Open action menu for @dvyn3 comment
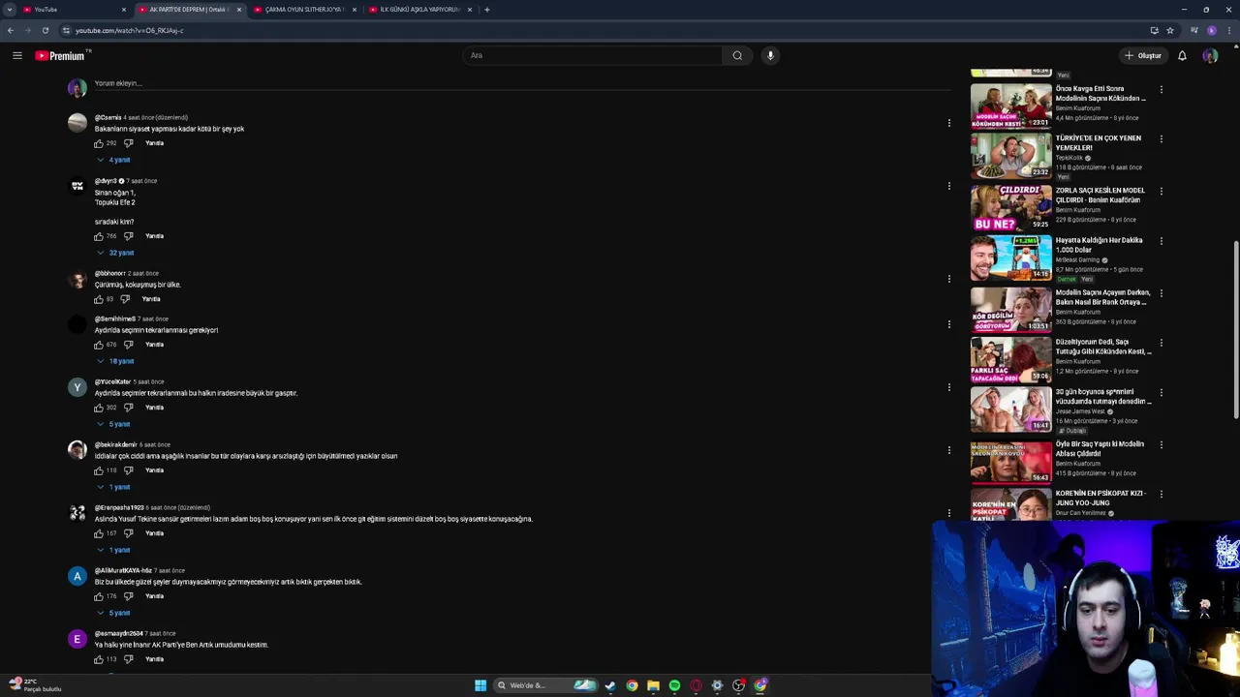 coord(949,186)
